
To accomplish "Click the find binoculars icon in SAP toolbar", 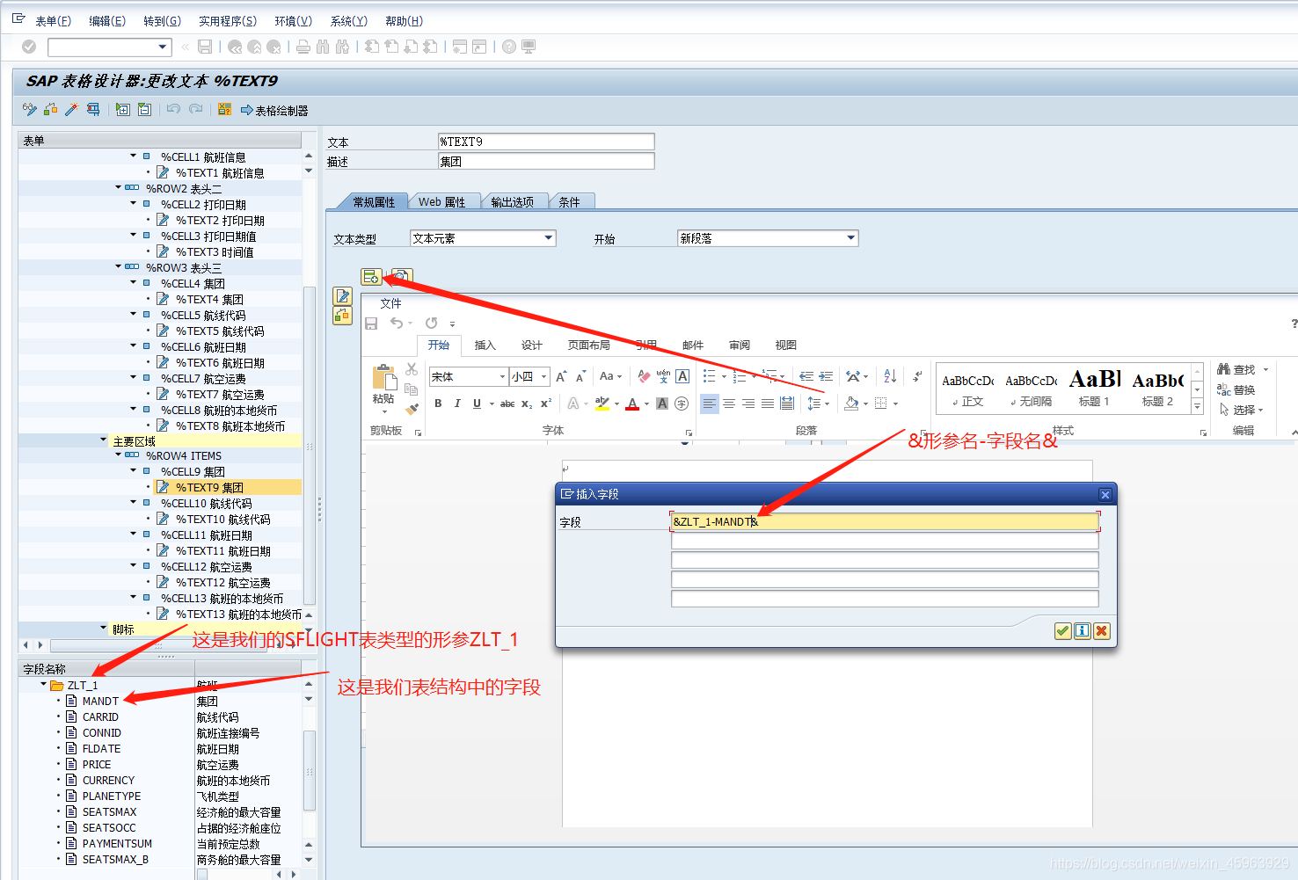I will point(323,47).
